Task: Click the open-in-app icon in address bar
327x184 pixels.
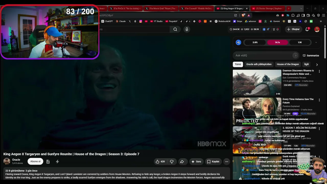Action: click(x=236, y=15)
